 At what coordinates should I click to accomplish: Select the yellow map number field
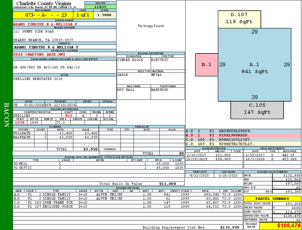pos(43,15)
